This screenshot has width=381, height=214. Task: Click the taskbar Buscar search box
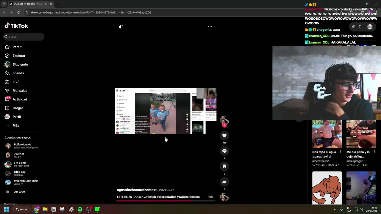coord(21,209)
